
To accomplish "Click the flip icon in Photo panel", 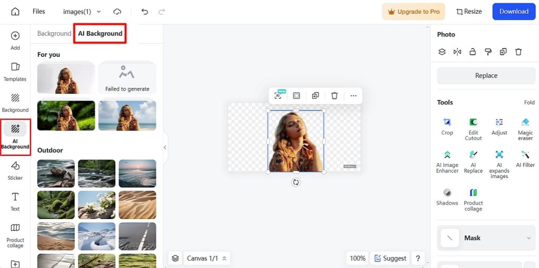I will [457, 52].
